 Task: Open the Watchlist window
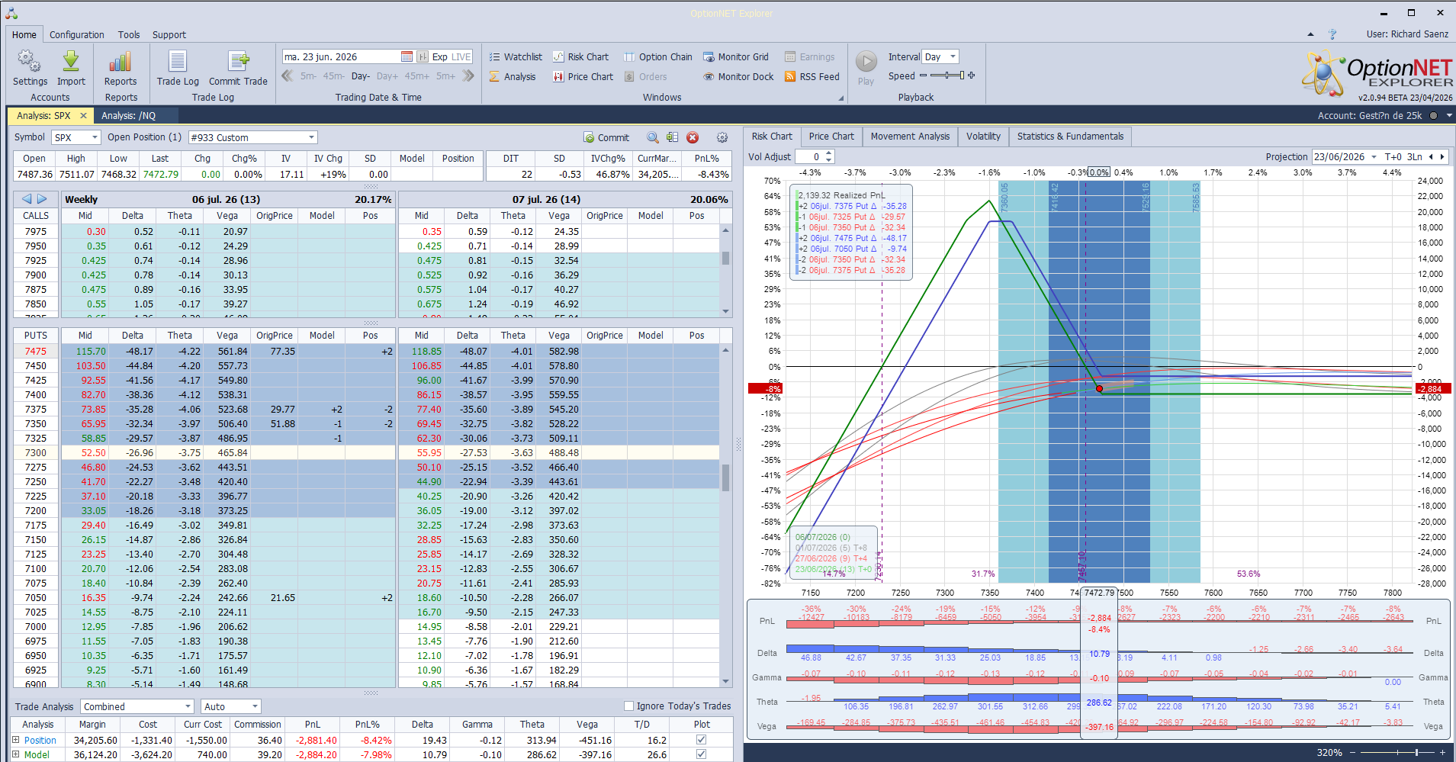tap(516, 56)
